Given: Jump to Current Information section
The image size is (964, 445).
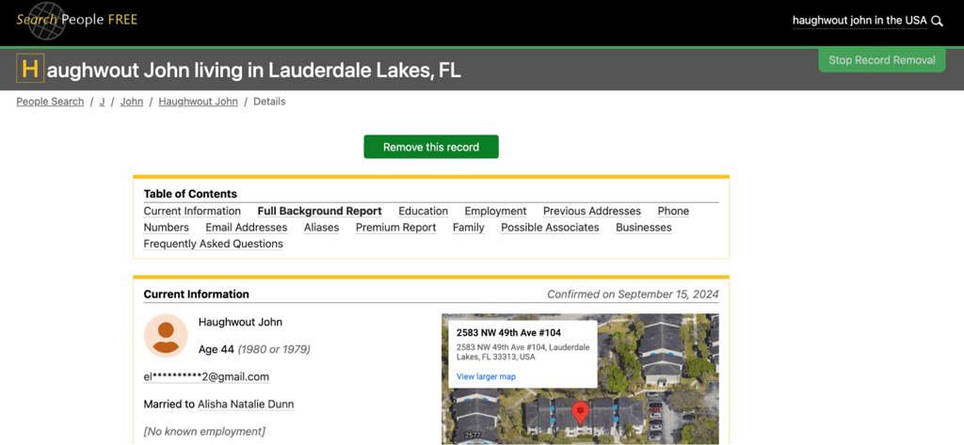Looking at the screenshot, I should point(192,211).
